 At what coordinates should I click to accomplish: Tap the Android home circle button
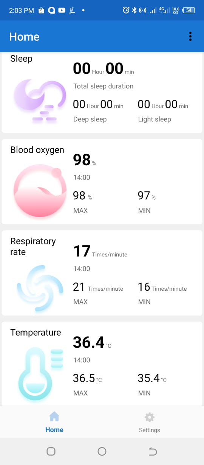(102, 451)
